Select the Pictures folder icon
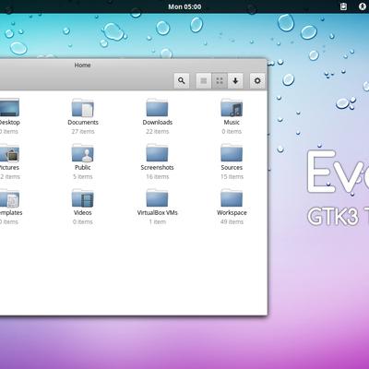This screenshot has width=369, height=369. (9, 153)
